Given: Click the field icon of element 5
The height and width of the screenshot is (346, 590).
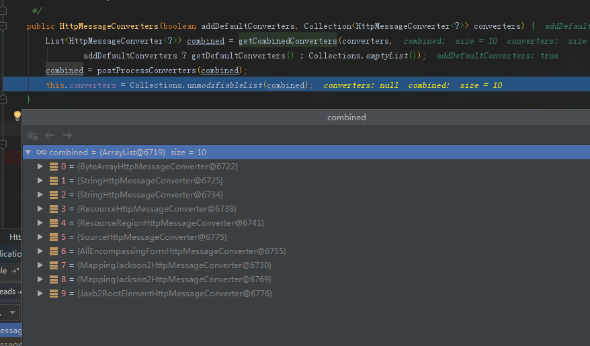Looking at the screenshot, I should click(54, 237).
